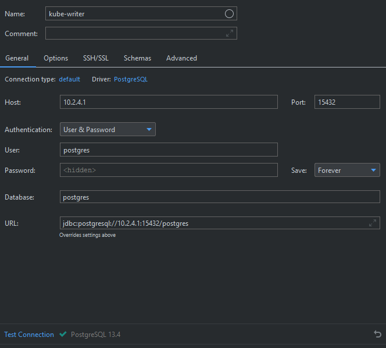Click the Port field showing 15432
The image size is (386, 348).
[347, 102]
